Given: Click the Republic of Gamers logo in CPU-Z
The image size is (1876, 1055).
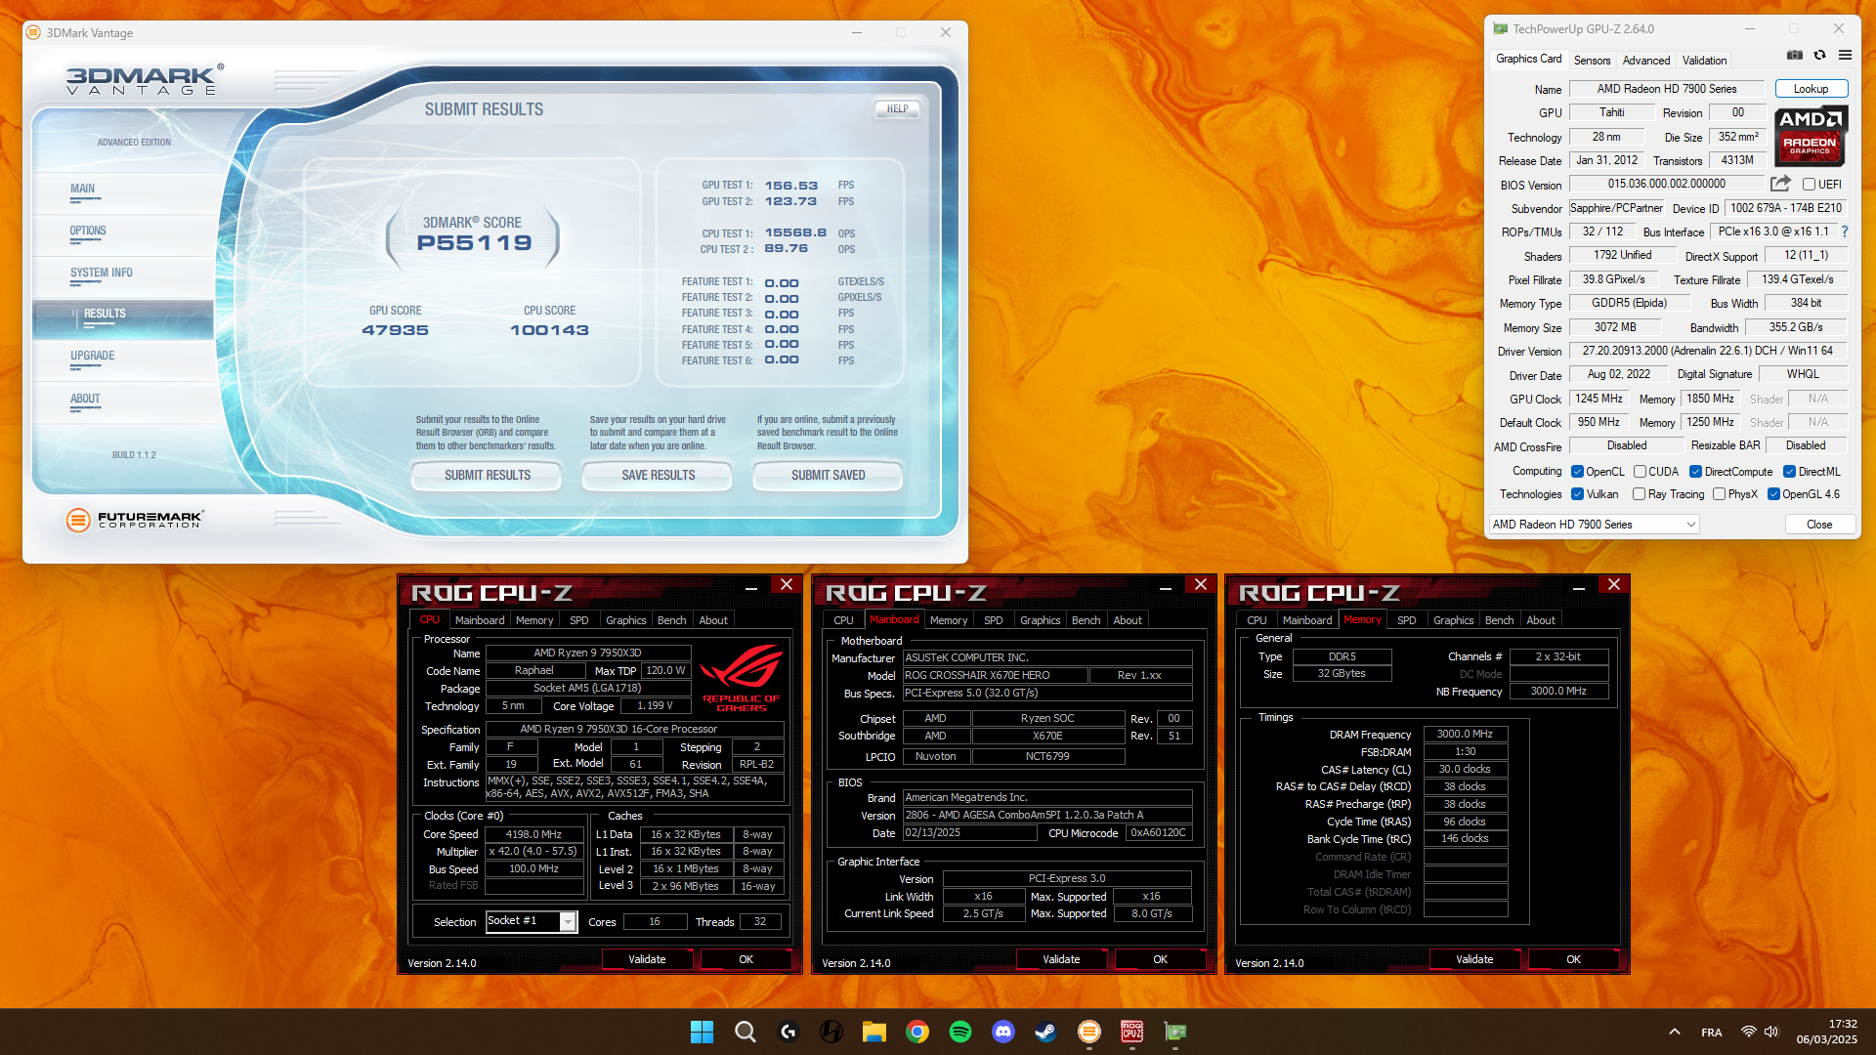Looking at the screenshot, I should (742, 677).
